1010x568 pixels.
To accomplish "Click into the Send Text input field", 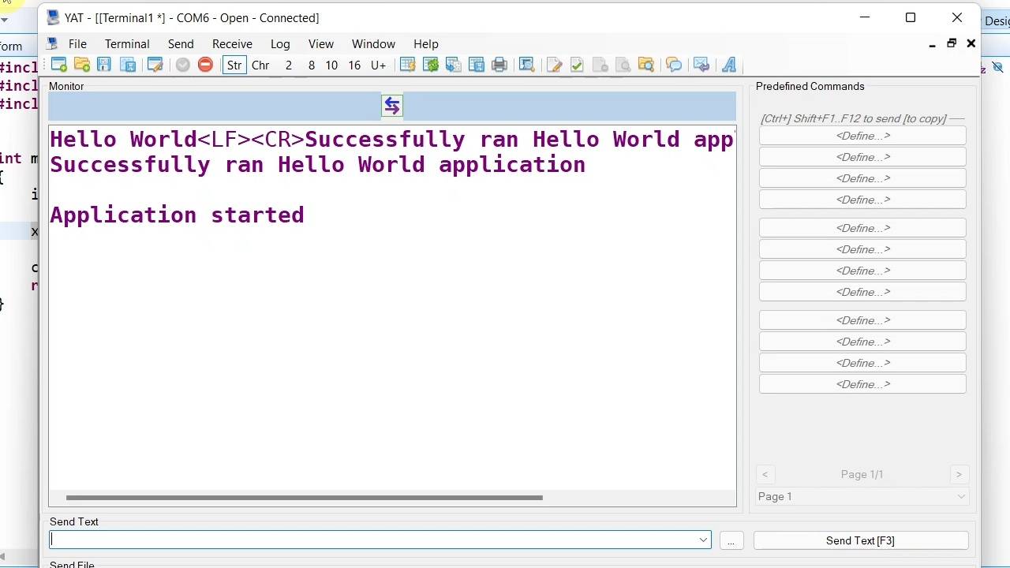I will [371, 540].
